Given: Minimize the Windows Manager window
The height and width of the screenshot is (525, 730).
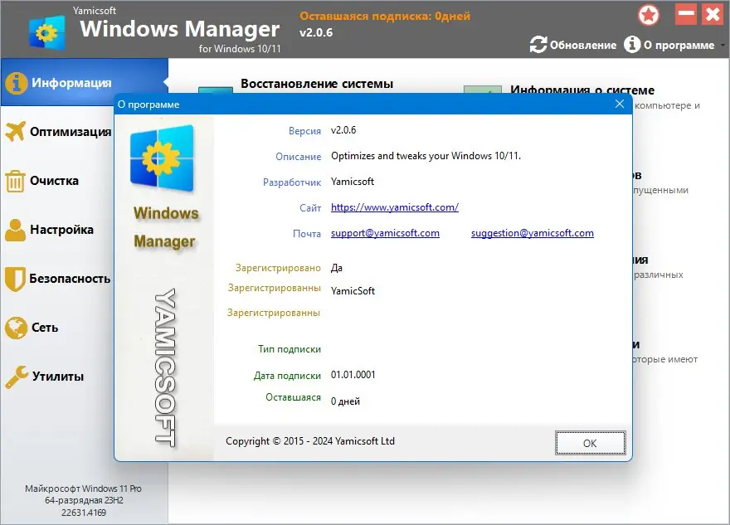Looking at the screenshot, I should coord(686,14).
